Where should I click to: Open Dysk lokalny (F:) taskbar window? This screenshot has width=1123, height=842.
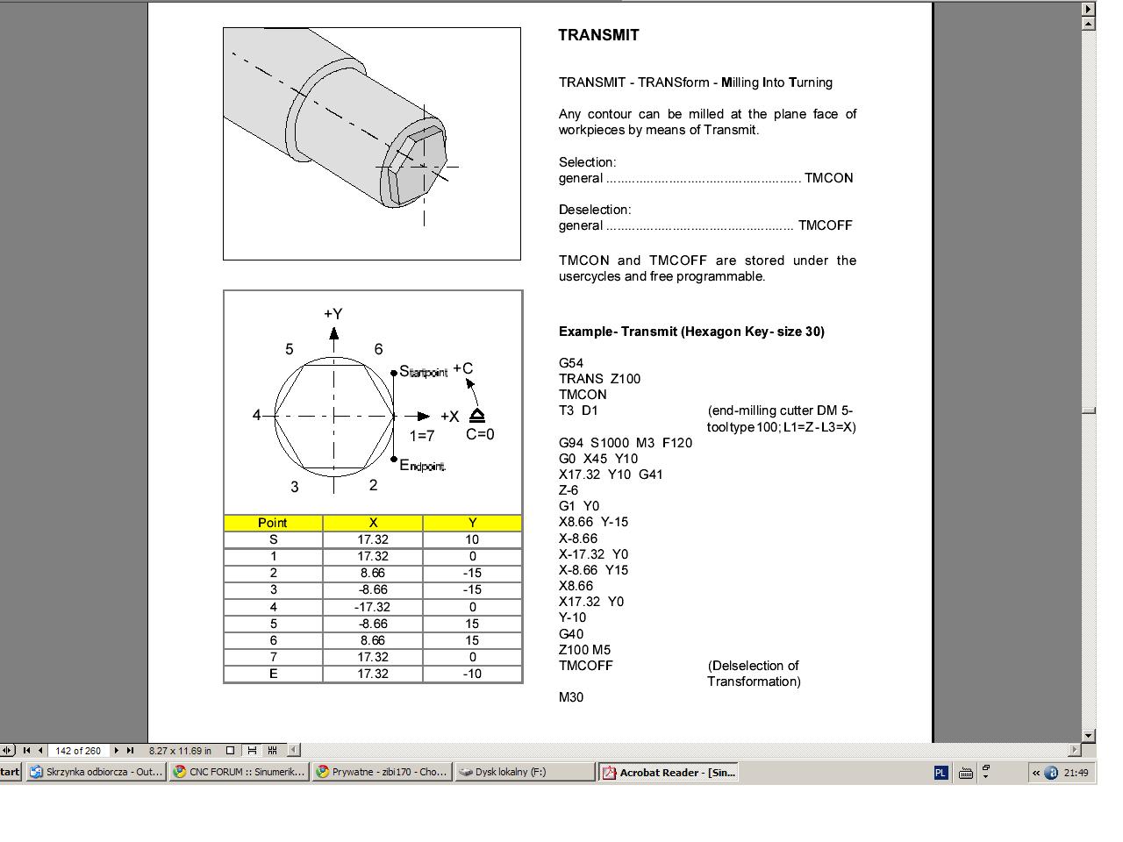pyautogui.click(x=526, y=772)
